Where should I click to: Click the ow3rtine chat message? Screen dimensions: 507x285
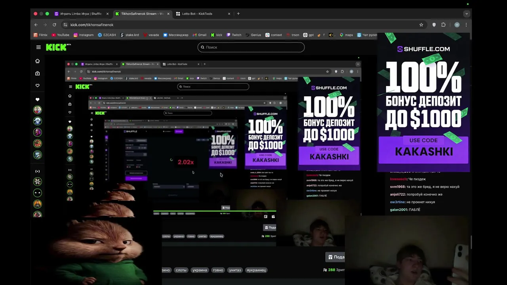[412, 202]
